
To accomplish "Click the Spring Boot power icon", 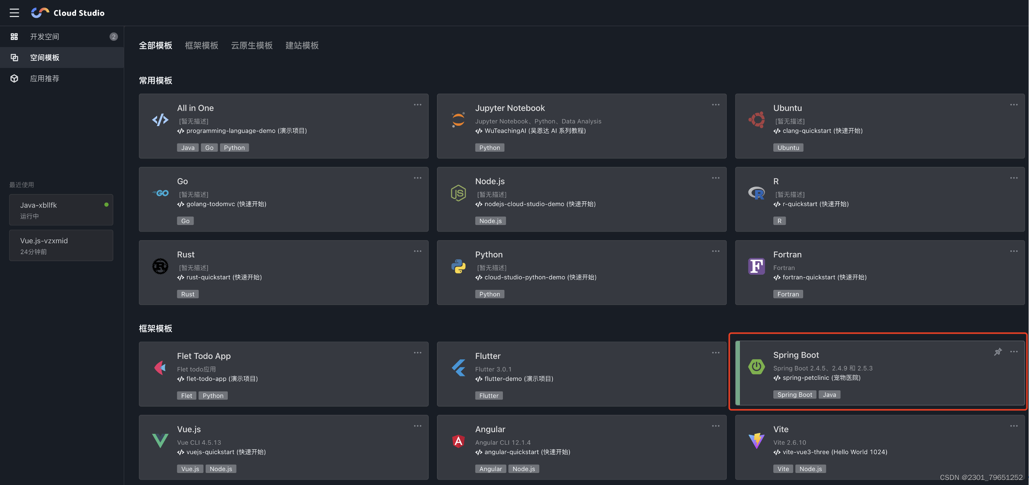I will [x=756, y=366].
